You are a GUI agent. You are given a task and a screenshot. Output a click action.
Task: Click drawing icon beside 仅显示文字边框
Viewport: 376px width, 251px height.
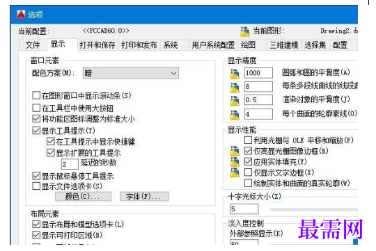tap(235, 172)
